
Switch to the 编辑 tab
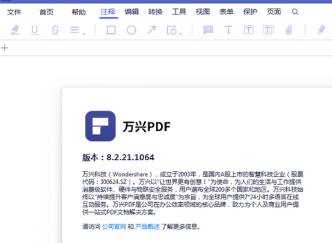132,12
